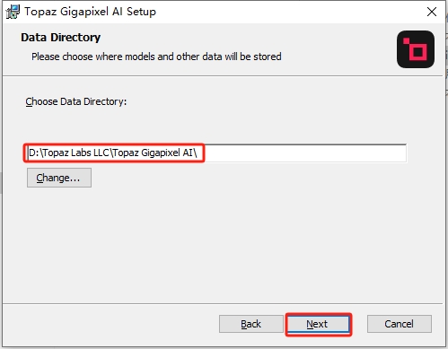Cancel the Gigapixel AI installation
The height and width of the screenshot is (349, 448).
point(400,324)
